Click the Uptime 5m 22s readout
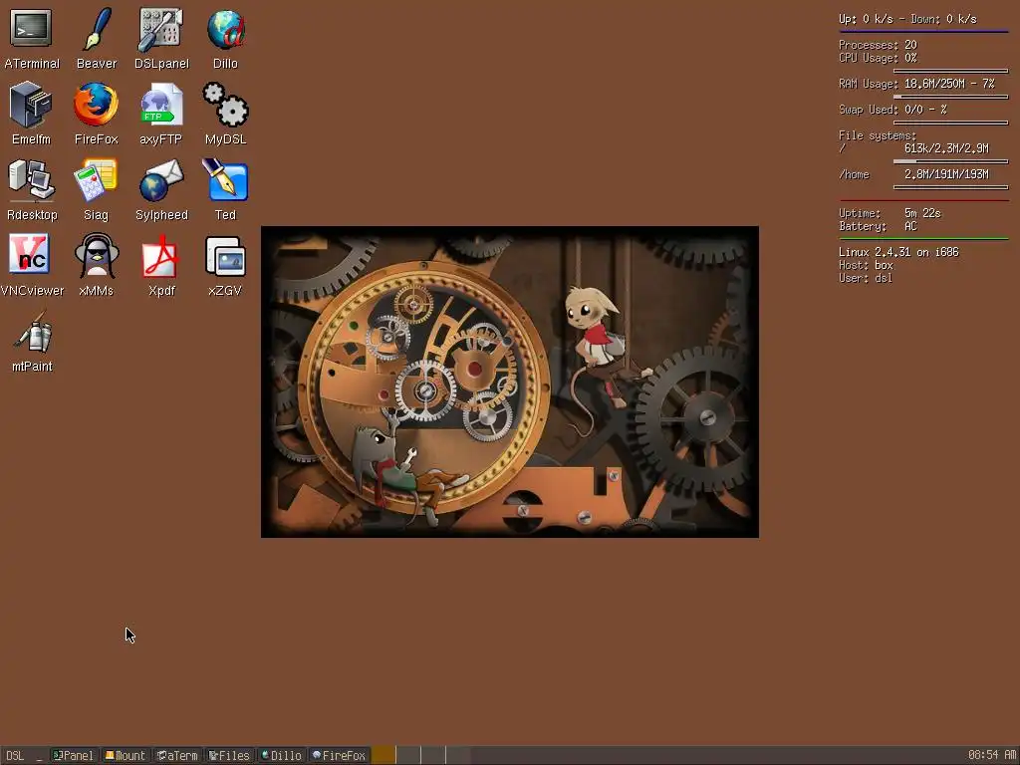Screen dimensions: 1020x765 [x=890, y=213]
